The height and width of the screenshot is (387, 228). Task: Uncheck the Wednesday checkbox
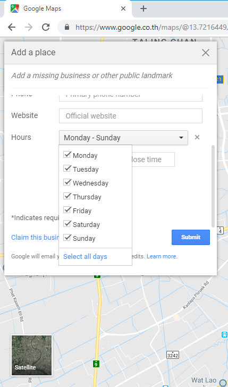point(67,182)
